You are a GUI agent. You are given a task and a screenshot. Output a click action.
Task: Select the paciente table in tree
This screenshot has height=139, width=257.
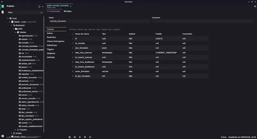[x=25, y=81]
